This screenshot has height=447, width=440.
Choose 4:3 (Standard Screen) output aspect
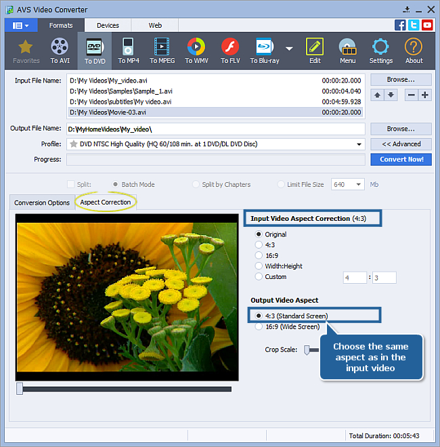pos(259,316)
